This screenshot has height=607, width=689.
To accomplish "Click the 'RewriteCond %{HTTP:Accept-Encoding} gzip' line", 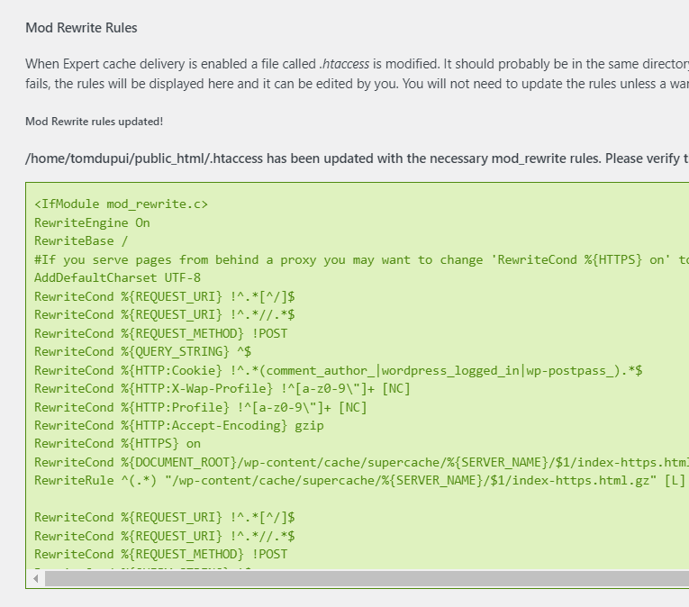I will pyautogui.click(x=179, y=425).
